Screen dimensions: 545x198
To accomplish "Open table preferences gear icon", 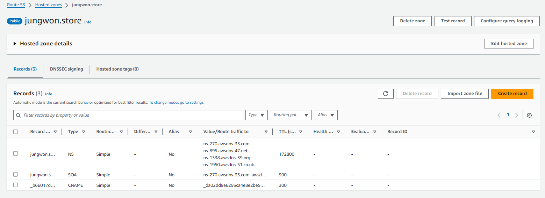I will [529, 115].
